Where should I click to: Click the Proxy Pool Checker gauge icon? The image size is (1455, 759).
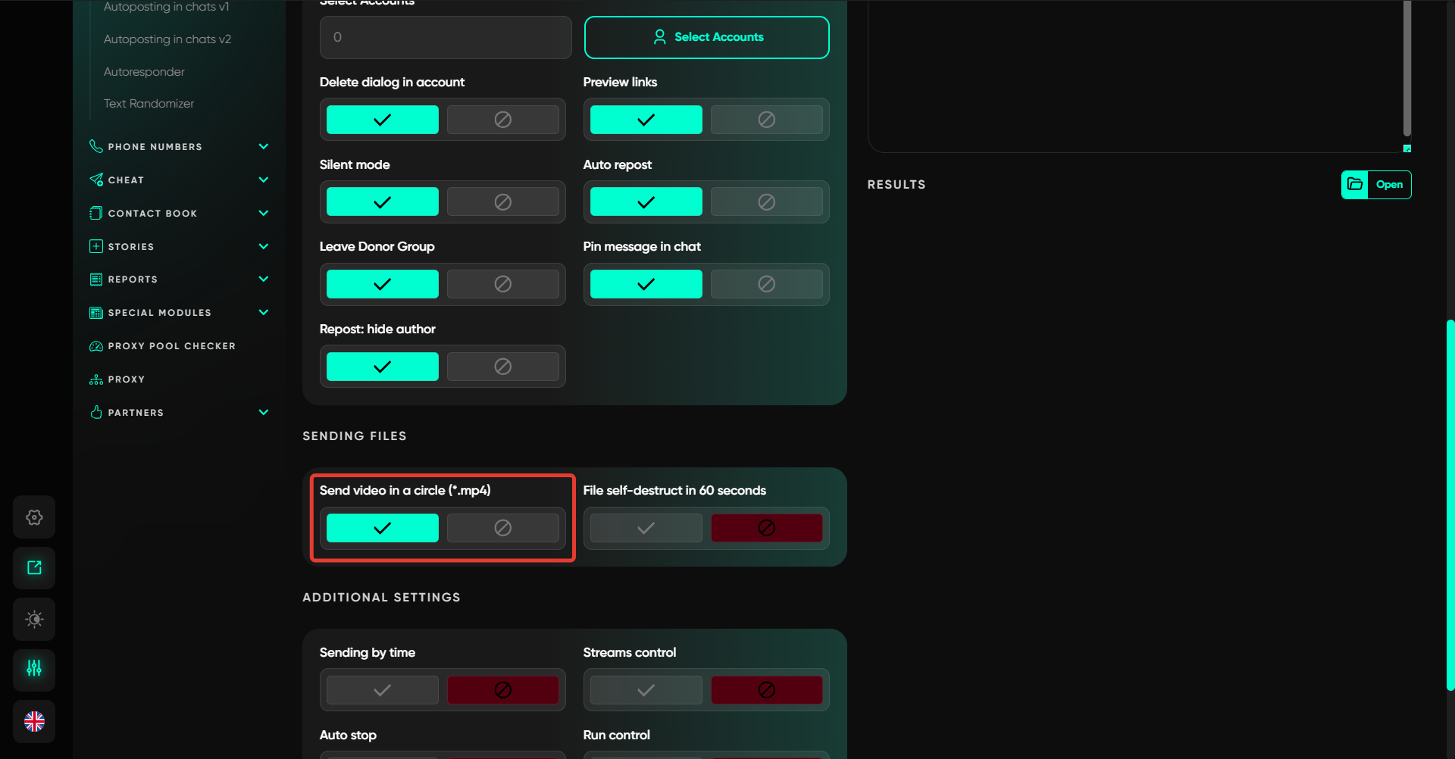point(96,346)
